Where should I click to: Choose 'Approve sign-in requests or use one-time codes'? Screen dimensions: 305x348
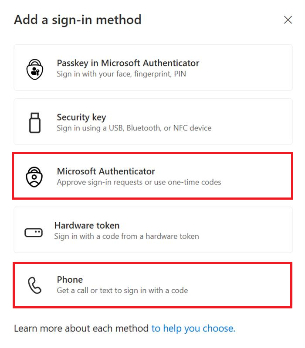point(136,182)
